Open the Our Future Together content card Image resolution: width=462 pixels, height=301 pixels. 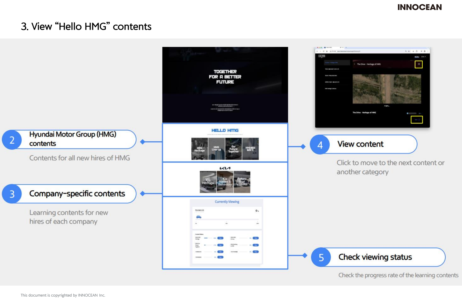pos(233,149)
